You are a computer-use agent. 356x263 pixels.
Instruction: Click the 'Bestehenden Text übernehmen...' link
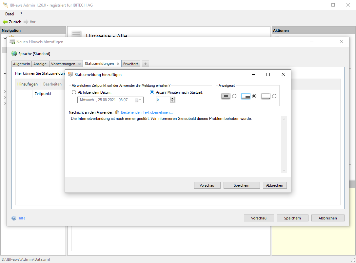point(147,112)
